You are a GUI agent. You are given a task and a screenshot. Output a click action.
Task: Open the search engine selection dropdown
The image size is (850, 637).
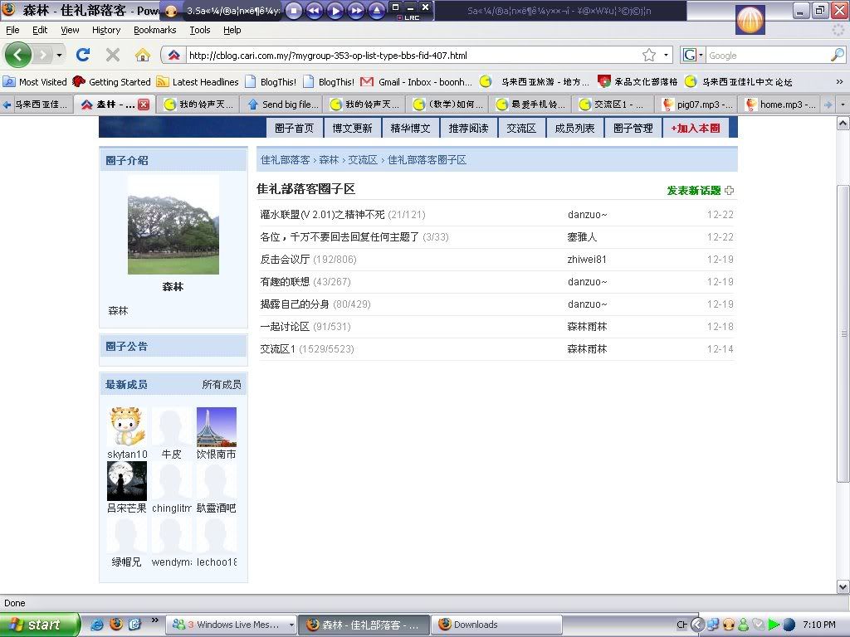point(692,56)
